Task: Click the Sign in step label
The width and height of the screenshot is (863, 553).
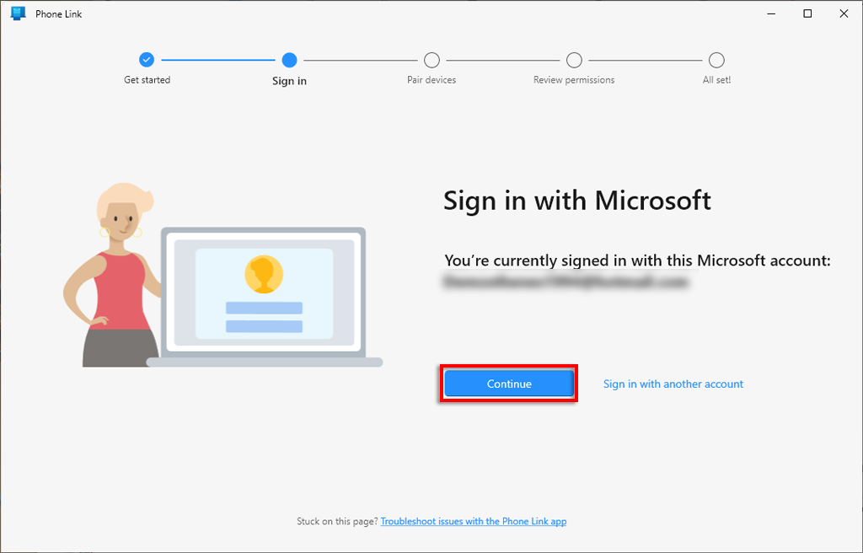Action: click(290, 81)
